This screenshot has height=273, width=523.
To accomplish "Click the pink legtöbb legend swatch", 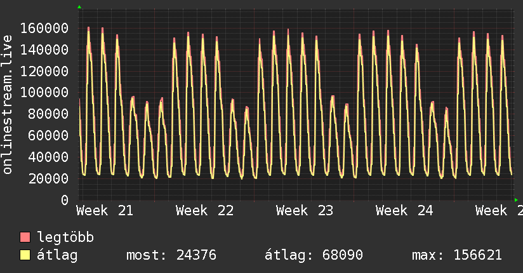I will 25,237.
